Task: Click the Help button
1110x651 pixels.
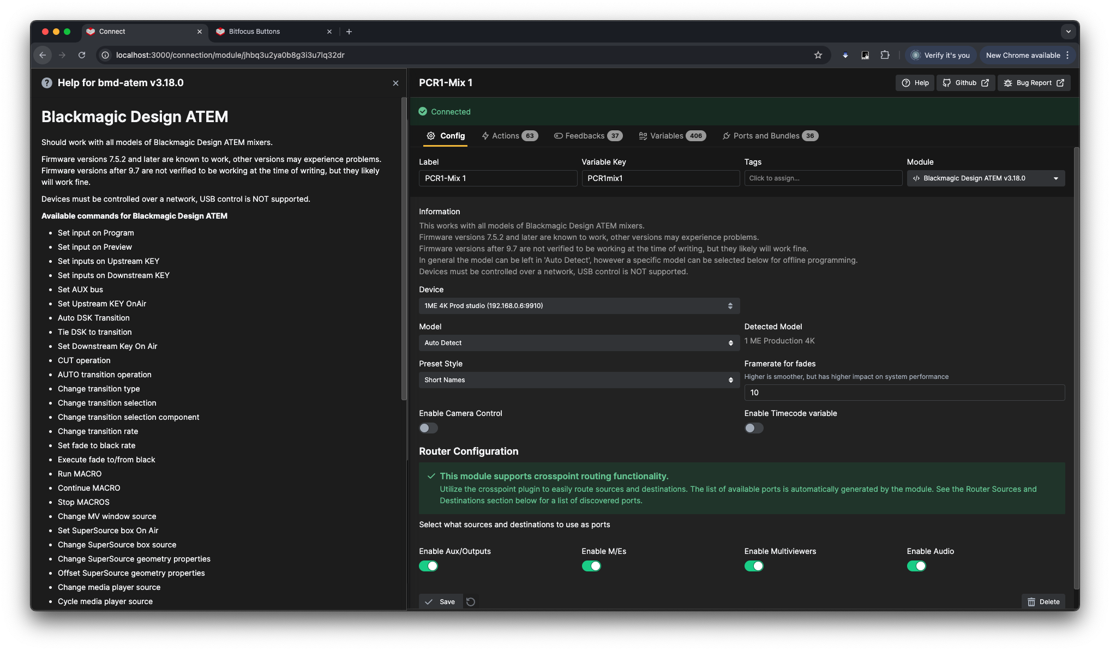Action: 915,83
